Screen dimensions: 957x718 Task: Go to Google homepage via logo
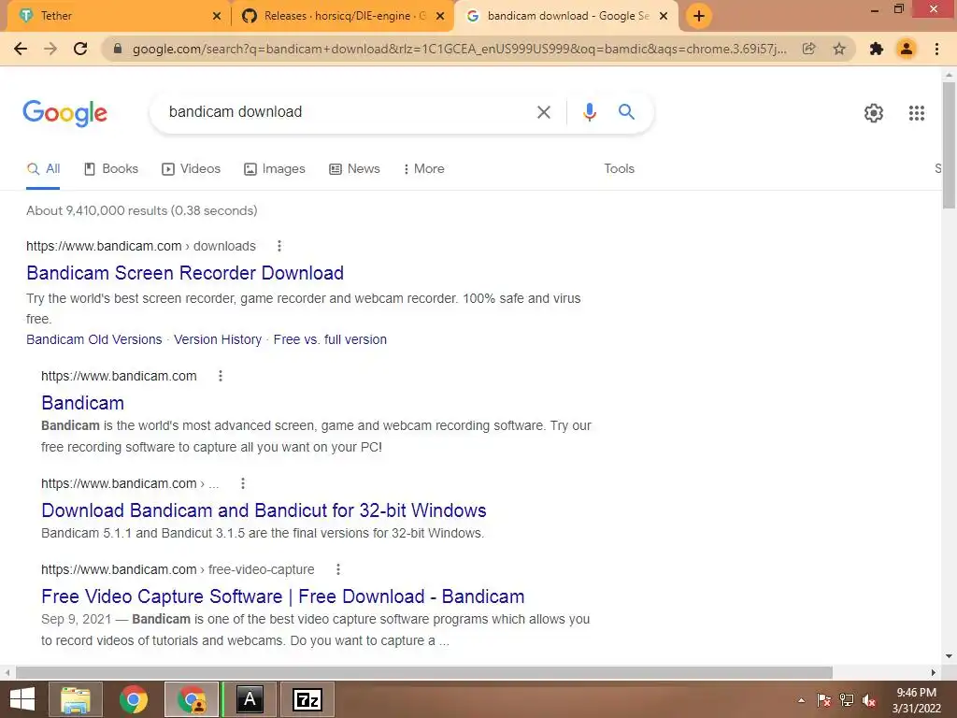click(x=64, y=113)
